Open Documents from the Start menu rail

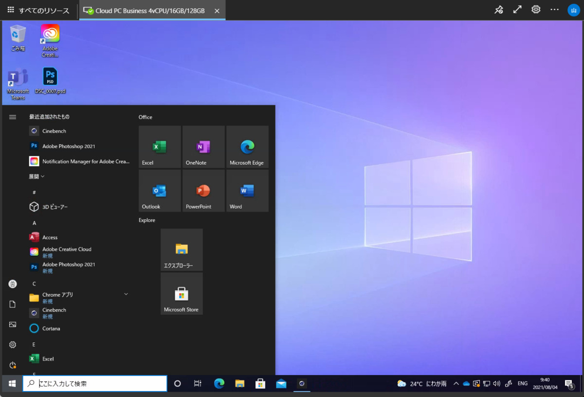(13, 304)
